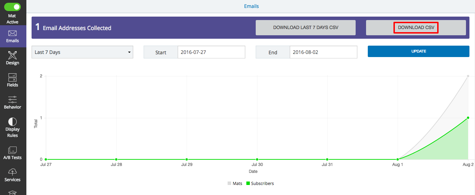The image size is (475, 195).
Task: Open the Fields form icon
Action: [x=12, y=77]
